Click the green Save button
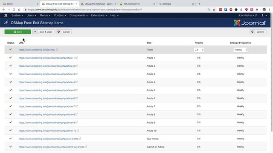 (x=17, y=32)
